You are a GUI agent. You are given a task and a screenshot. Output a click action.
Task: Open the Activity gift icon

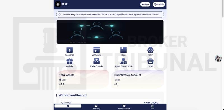pos(69,61)
